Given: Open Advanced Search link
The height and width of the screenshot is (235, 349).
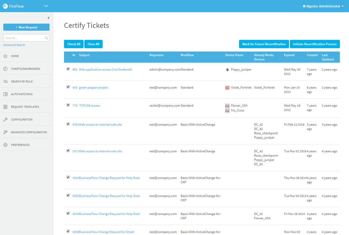Looking at the screenshot, I should pyautogui.click(x=14, y=45).
